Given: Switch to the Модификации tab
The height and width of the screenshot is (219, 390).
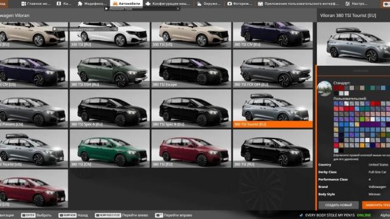Looking at the screenshot, I should coord(92,4).
